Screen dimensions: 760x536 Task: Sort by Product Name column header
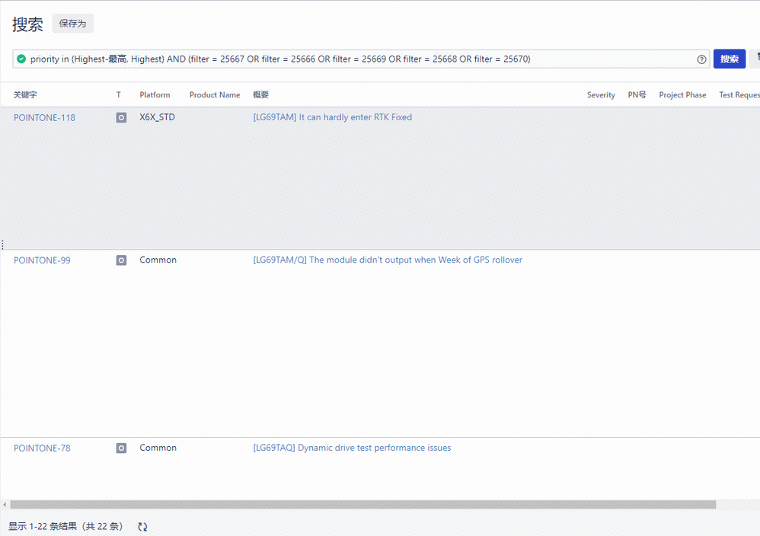(x=215, y=94)
